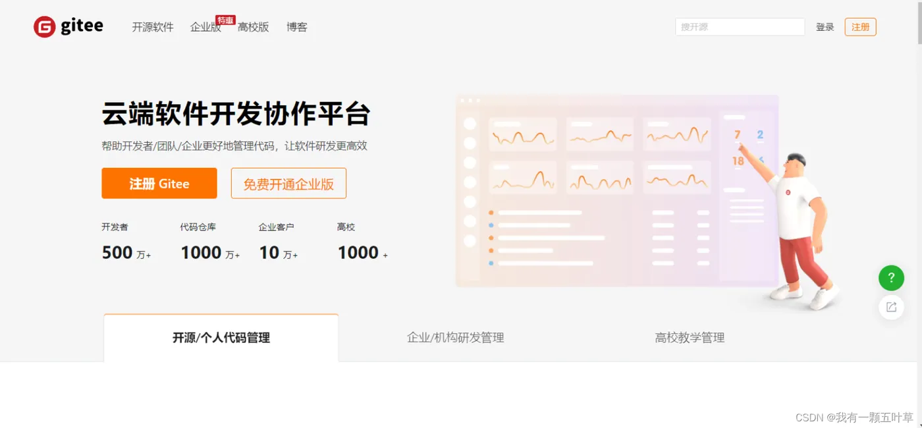Switch to the 企业/机构研发管理 tab
The width and height of the screenshot is (922, 428).
click(456, 338)
